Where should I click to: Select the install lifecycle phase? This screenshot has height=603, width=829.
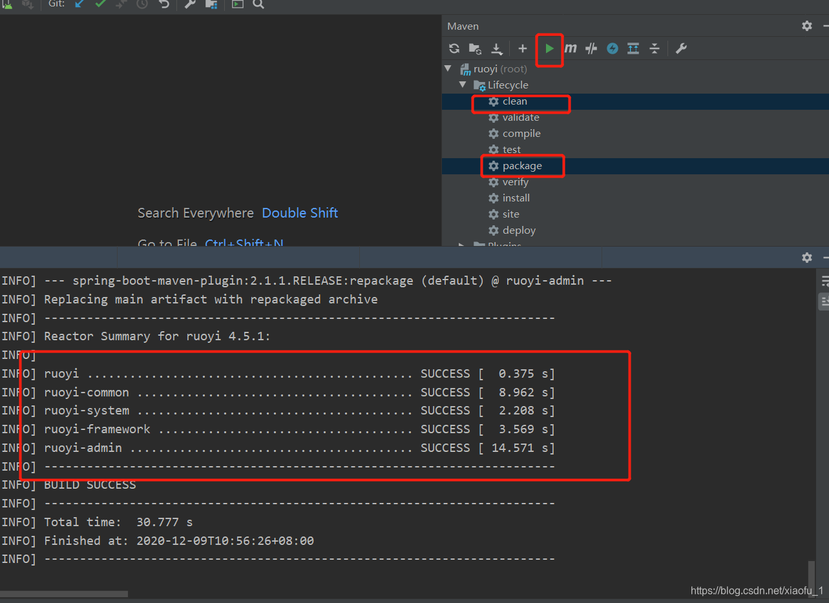coord(516,198)
